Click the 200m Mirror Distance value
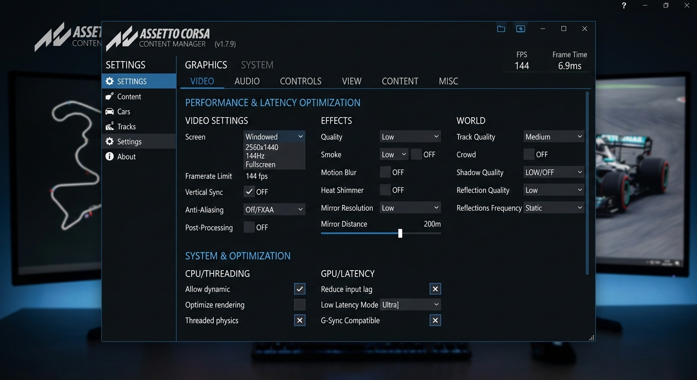This screenshot has width=697, height=380. (x=432, y=224)
